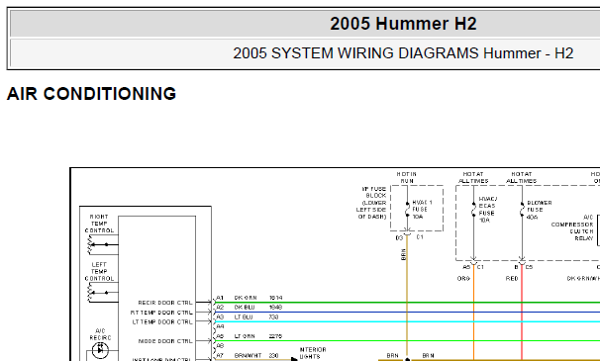Screen dimensions: 600x361
Task: Click connector pin label A7
Action: pos(220,355)
